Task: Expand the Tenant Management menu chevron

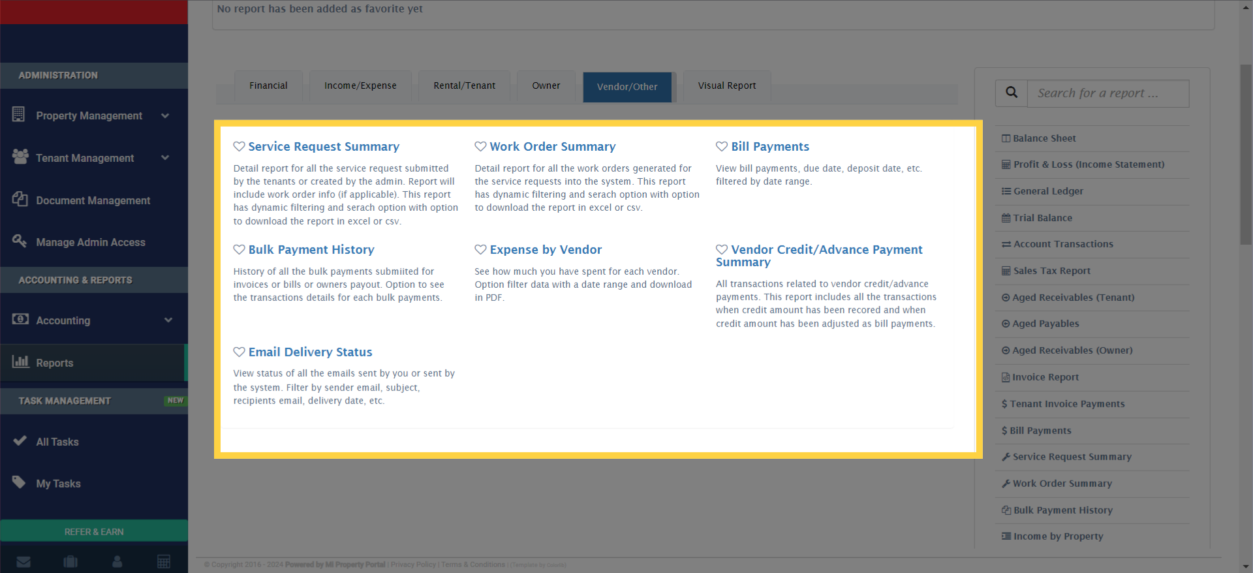Action: (165, 158)
